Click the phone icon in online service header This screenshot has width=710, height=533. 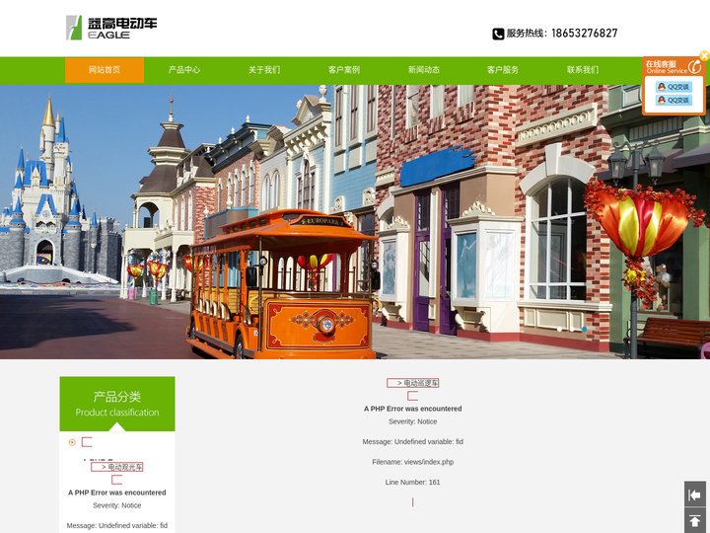694,67
